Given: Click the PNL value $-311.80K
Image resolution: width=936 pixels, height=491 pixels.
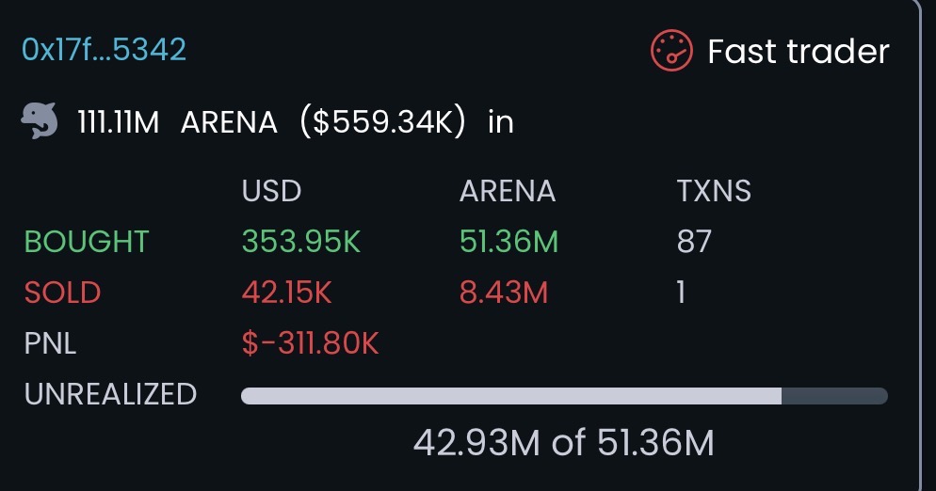Looking at the screenshot, I should click(310, 343).
